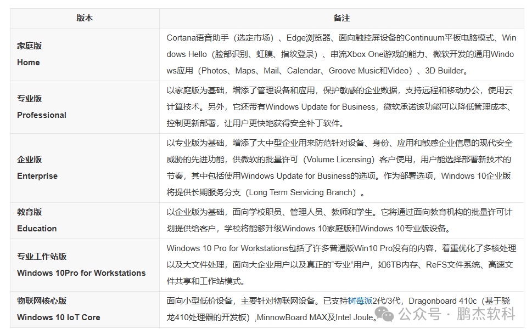532x335 pixels.
Task: Select the 家庭版 Home version cell
Action: point(85,54)
